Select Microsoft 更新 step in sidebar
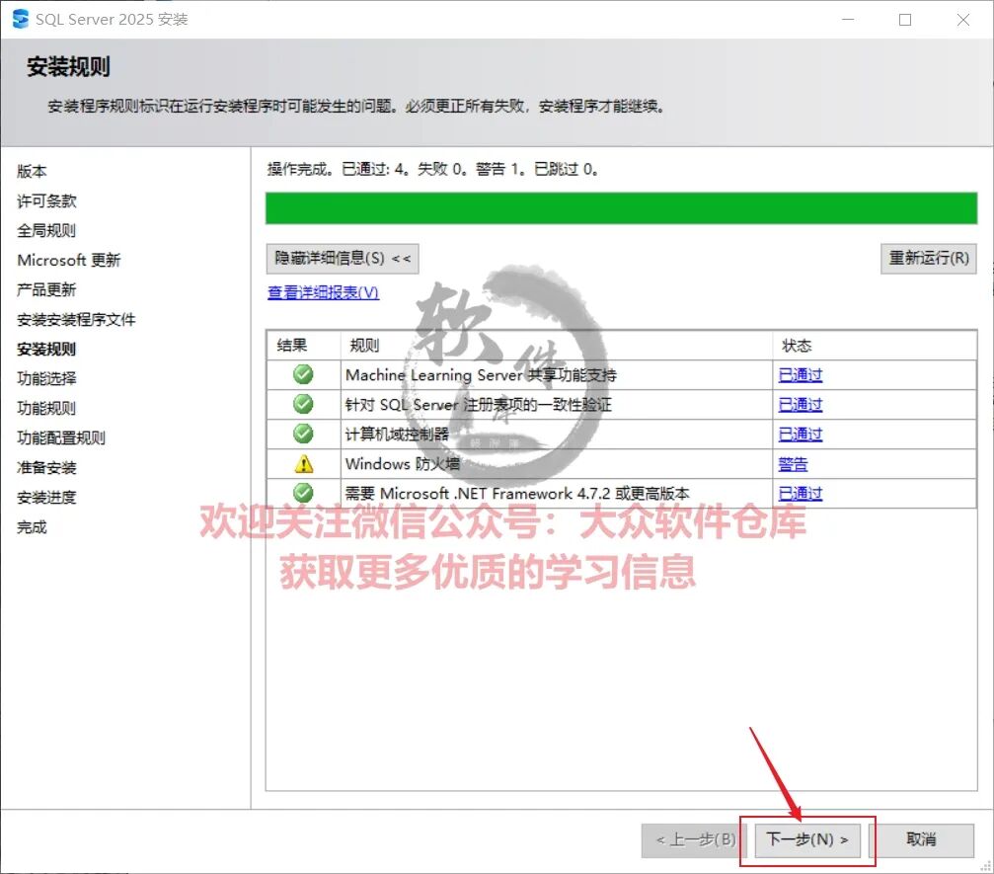Image resolution: width=994 pixels, height=874 pixels. coord(68,260)
